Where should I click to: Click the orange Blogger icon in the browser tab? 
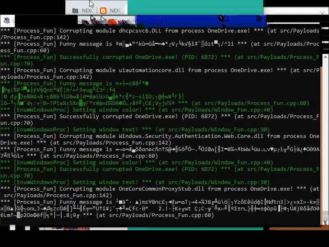pyautogui.click(x=103, y=11)
